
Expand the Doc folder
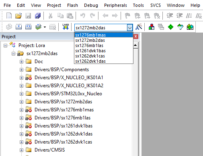[21, 62]
